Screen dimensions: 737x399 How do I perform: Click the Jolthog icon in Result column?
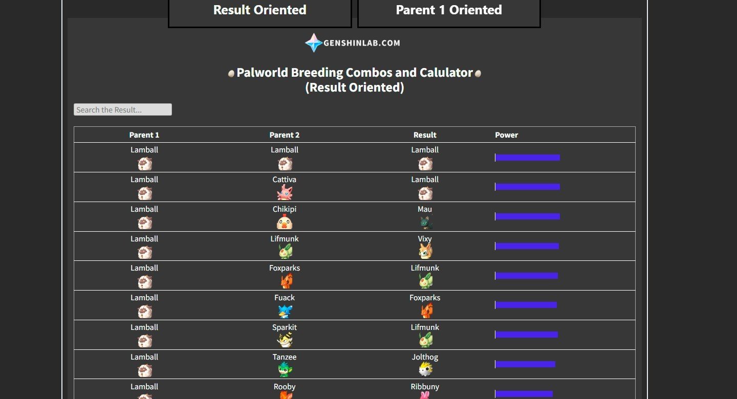pos(425,369)
